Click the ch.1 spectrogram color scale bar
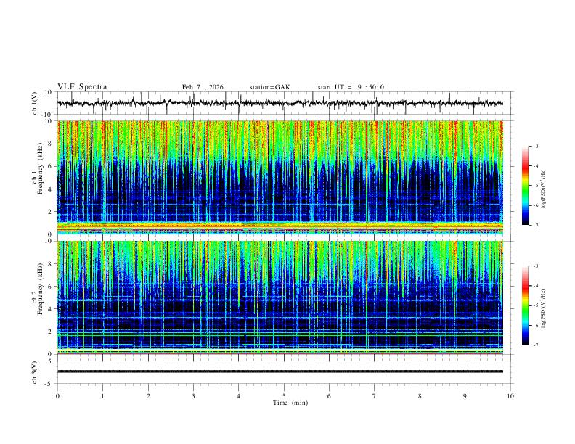The image size is (575, 444). pyautogui.click(x=525, y=186)
